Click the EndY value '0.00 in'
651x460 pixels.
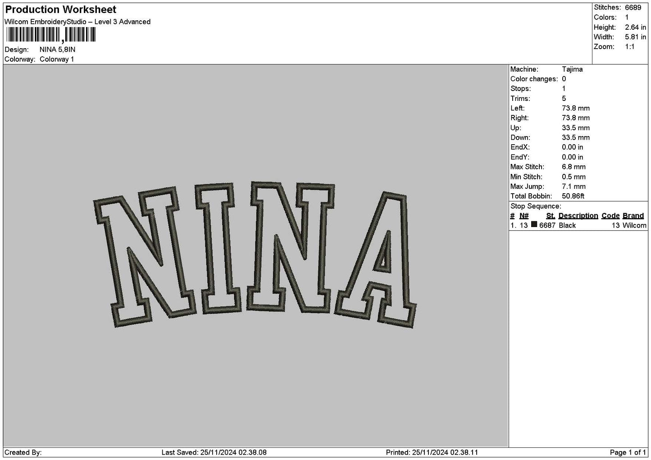(573, 157)
